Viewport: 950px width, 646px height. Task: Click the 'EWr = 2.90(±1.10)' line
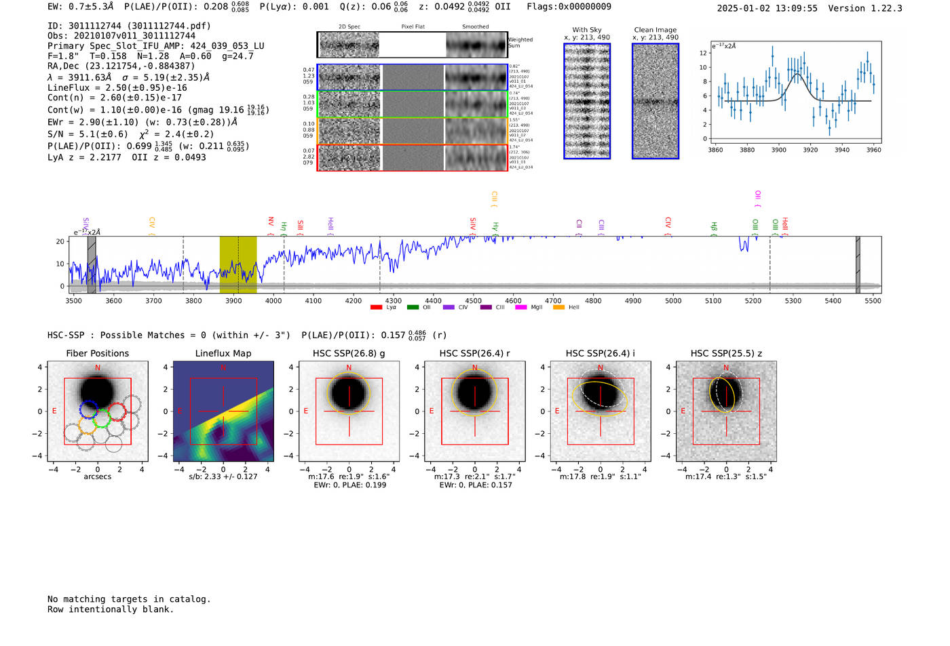(x=142, y=122)
